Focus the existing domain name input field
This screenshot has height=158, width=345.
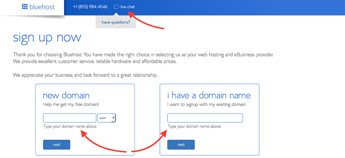pyautogui.click(x=205, y=118)
